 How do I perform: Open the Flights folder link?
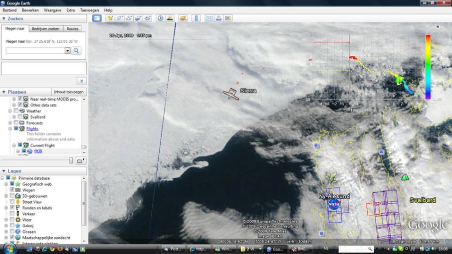tap(32, 128)
